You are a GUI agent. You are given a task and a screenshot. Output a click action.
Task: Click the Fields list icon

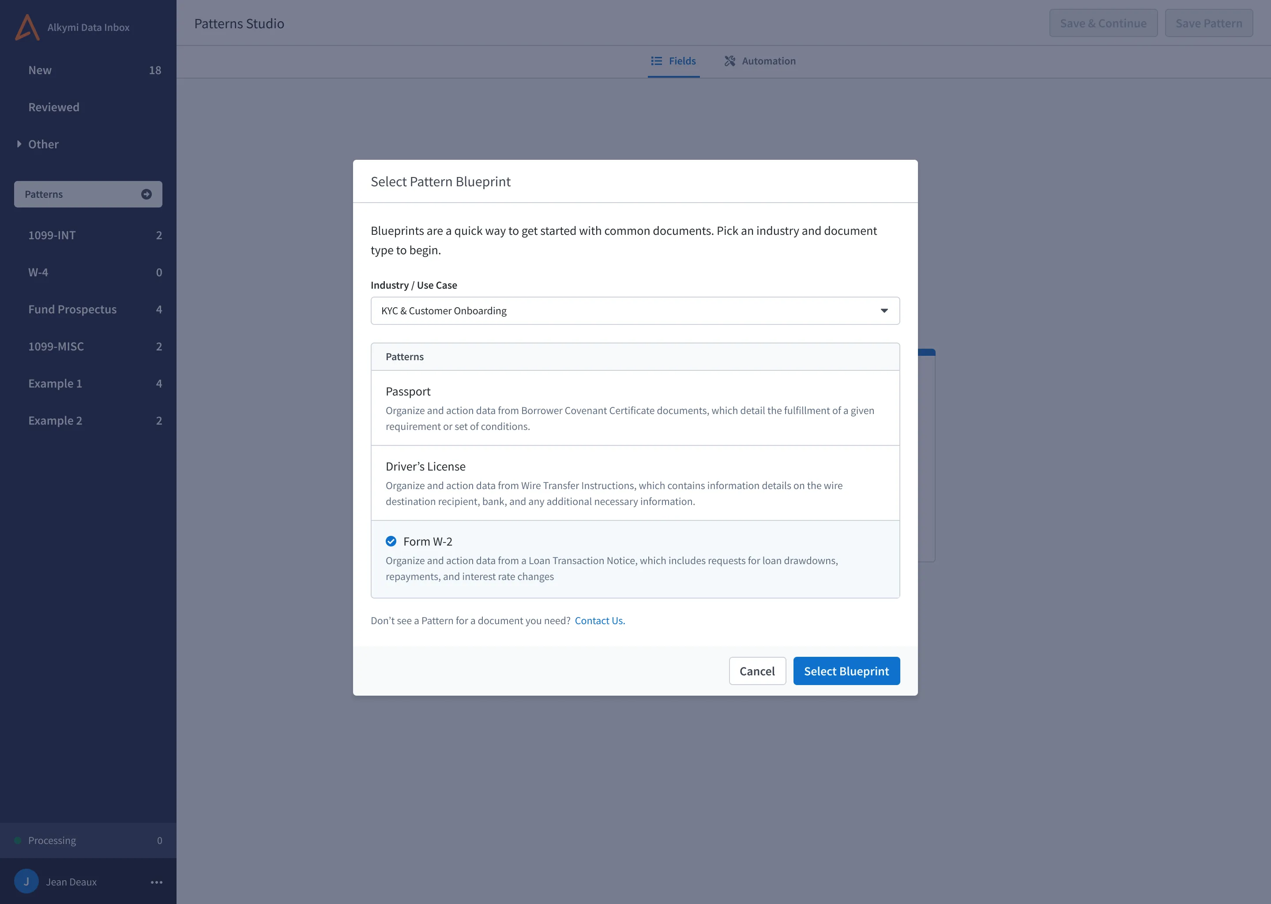657,60
